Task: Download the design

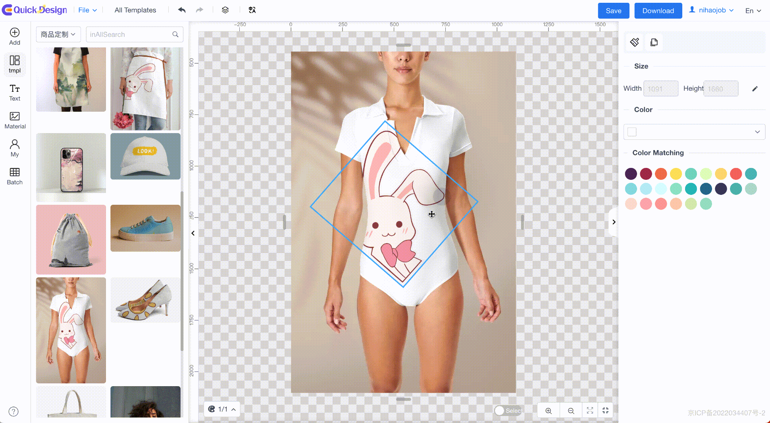Action: tap(658, 11)
